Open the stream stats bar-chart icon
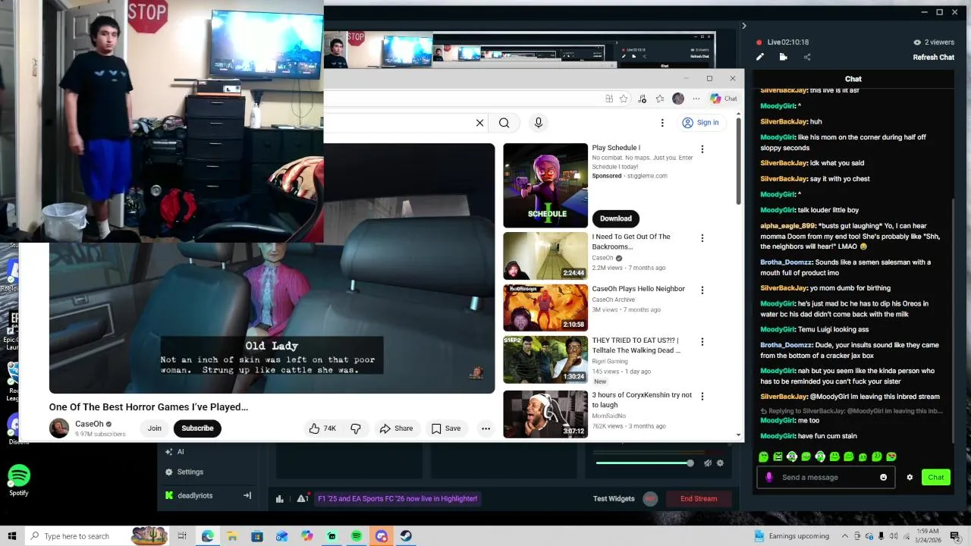This screenshot has height=546, width=971. click(x=279, y=498)
